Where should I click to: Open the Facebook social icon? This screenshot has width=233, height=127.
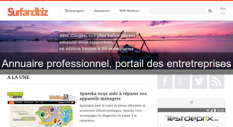pos(165,82)
